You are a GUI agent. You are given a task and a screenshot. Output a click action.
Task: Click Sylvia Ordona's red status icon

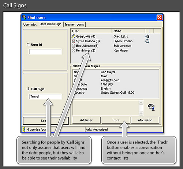coord(74,41)
